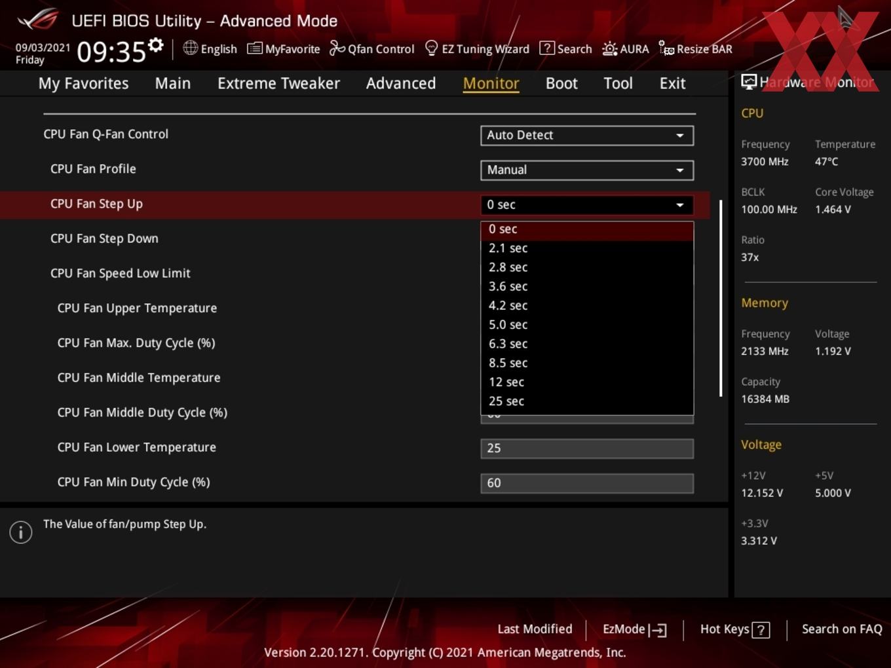891x668 pixels.
Task: Open Advanced tab
Action: 401,83
